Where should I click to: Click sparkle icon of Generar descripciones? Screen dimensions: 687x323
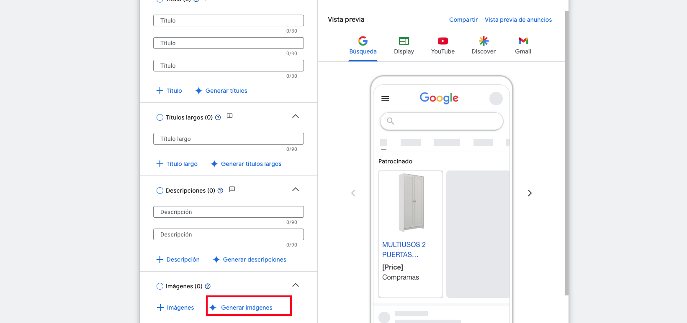[216, 259]
